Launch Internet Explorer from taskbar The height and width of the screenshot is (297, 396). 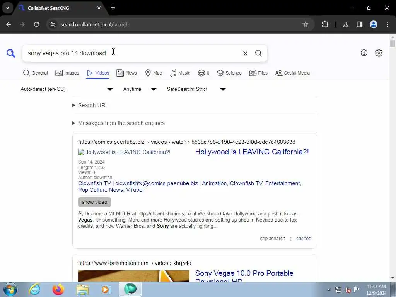pos(34,289)
